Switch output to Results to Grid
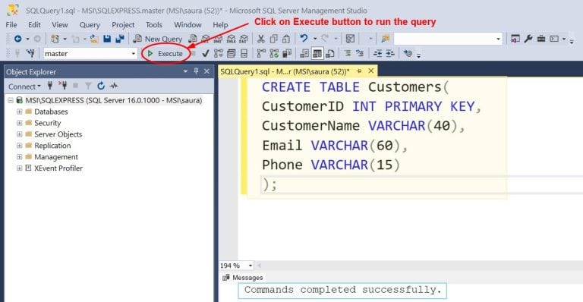Image resolution: width=583 pixels, height=302 pixels. click(x=317, y=53)
